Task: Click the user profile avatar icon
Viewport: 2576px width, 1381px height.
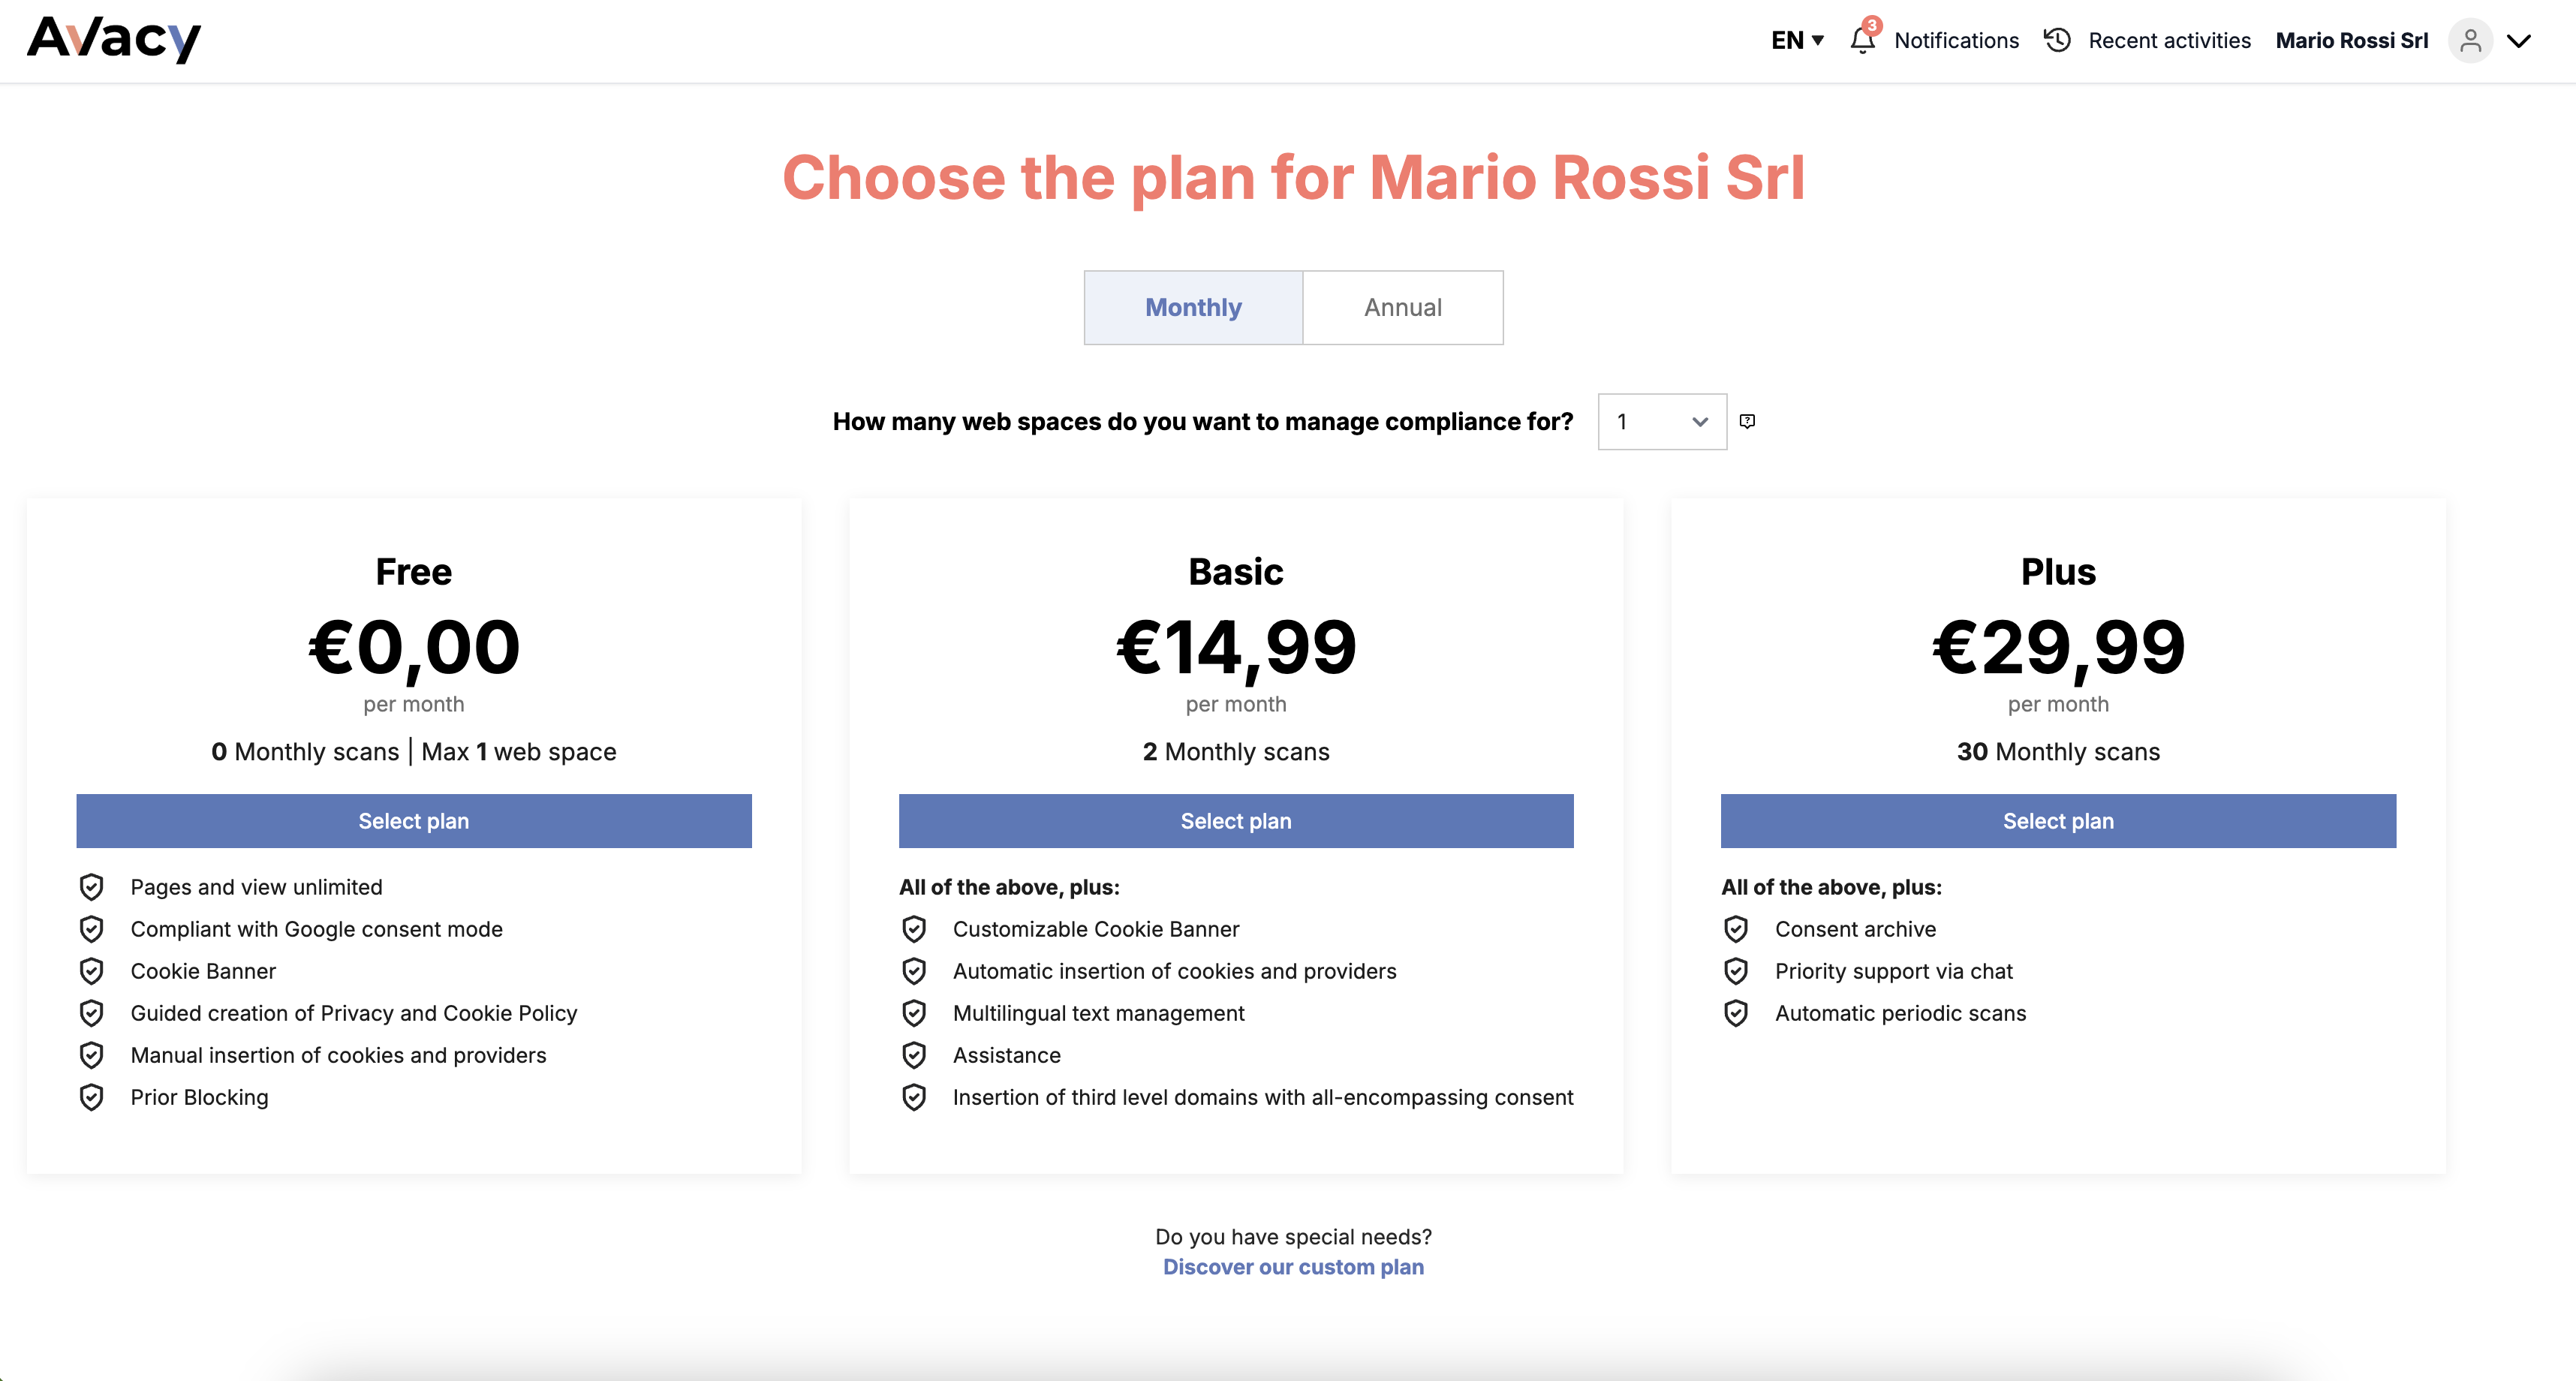Action: (2470, 41)
